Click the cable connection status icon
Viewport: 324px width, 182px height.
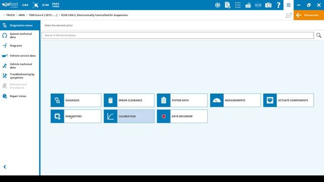[288, 15]
